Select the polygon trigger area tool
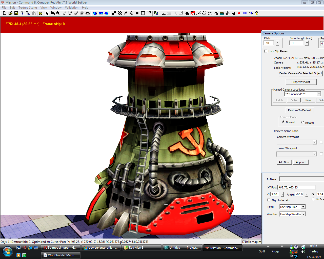The height and width of the screenshot is (259, 324). [x=204, y=13]
